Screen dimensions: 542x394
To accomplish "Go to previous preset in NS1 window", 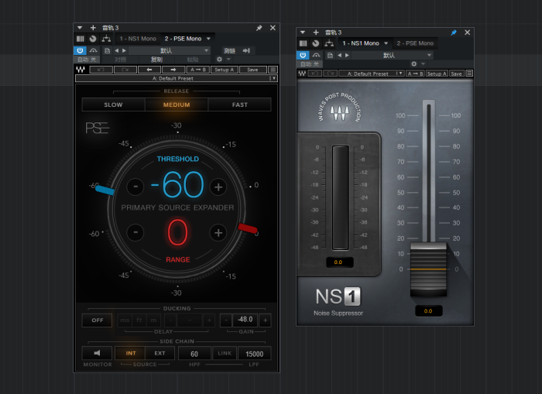I will (x=339, y=55).
